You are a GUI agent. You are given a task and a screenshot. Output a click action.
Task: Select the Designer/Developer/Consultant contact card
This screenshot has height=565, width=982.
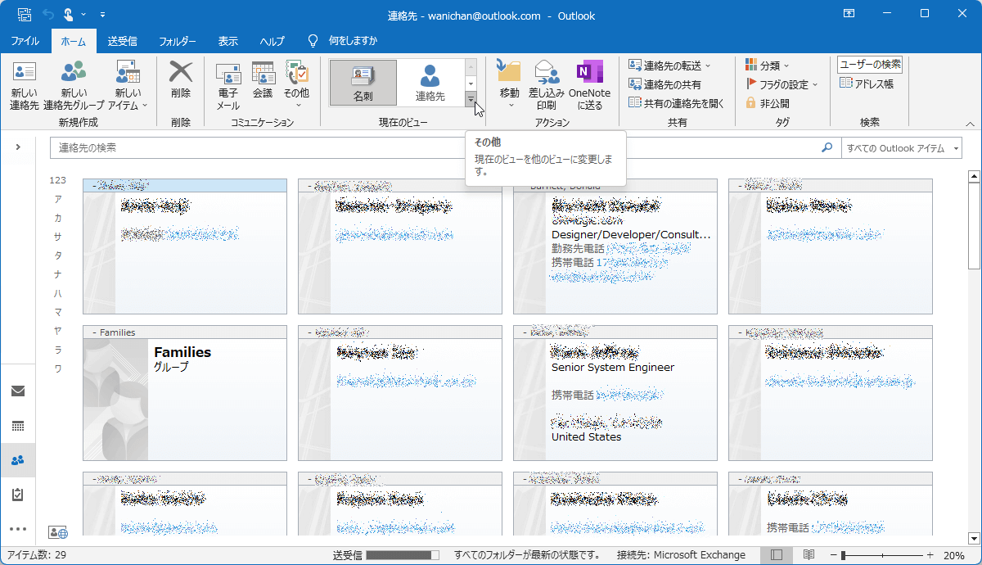point(615,246)
